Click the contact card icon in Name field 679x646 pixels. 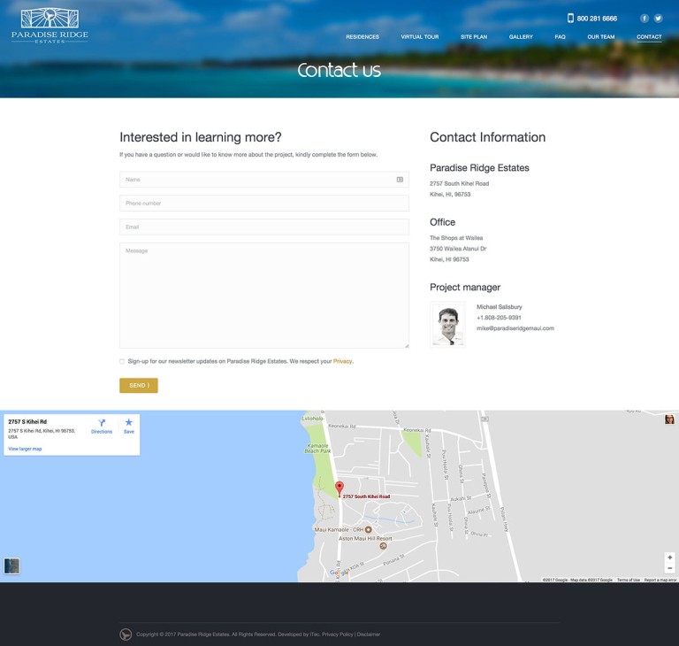point(400,180)
